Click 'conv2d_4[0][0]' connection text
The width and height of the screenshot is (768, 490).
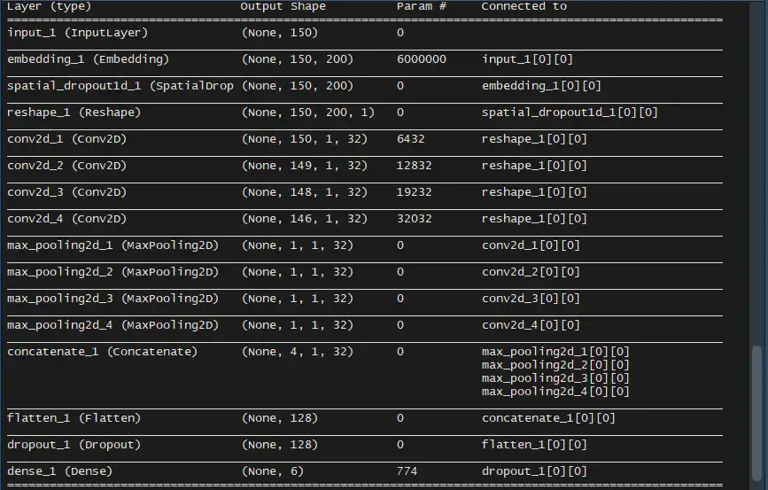point(531,325)
